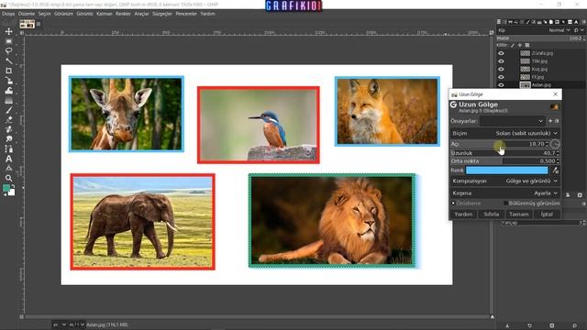Confirm with the Tamam button
This screenshot has width=587, height=330.
[x=518, y=214]
